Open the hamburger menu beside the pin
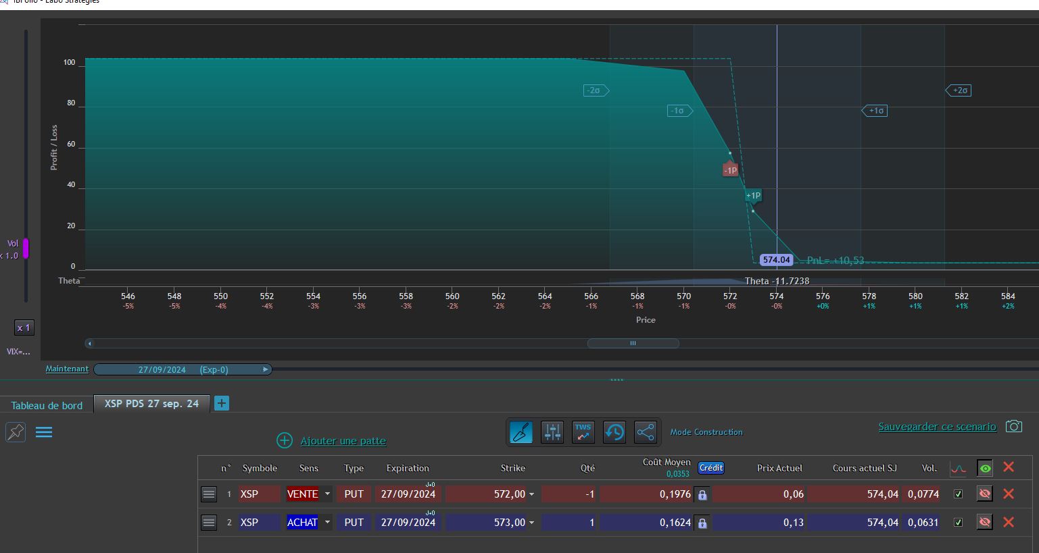The width and height of the screenshot is (1039, 553). point(44,432)
